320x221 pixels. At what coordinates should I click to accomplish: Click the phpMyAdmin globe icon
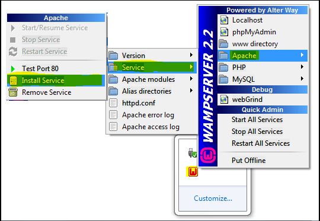click(x=224, y=32)
